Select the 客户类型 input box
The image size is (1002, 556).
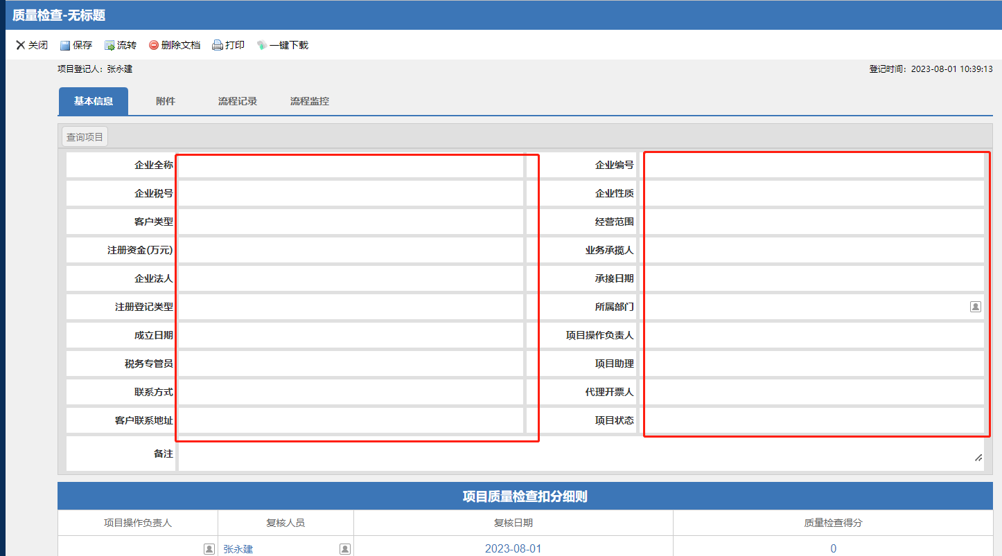[351, 222]
